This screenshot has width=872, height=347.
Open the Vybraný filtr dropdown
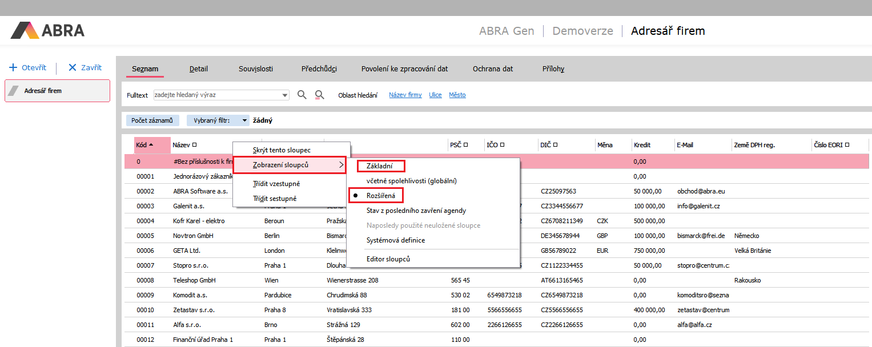[x=245, y=120]
